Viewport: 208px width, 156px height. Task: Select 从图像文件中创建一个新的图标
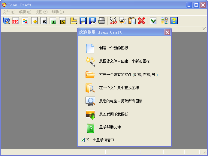point(125,61)
